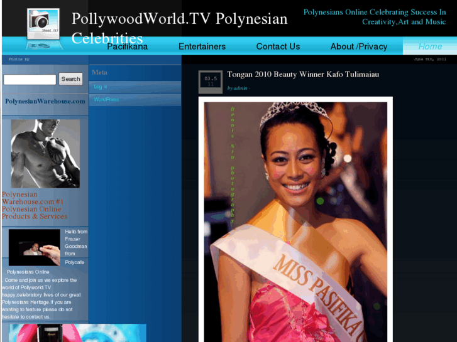457x342 pixels.
Task: Click the Meta widget heading
Action: click(x=100, y=72)
